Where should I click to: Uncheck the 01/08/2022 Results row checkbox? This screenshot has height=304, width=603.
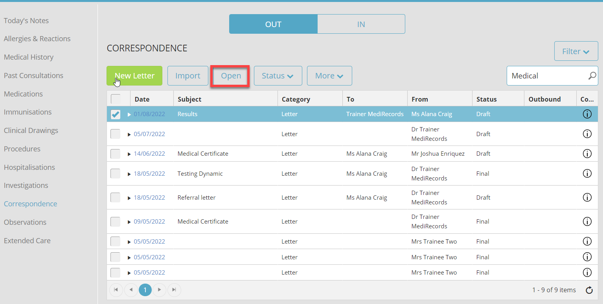[116, 114]
